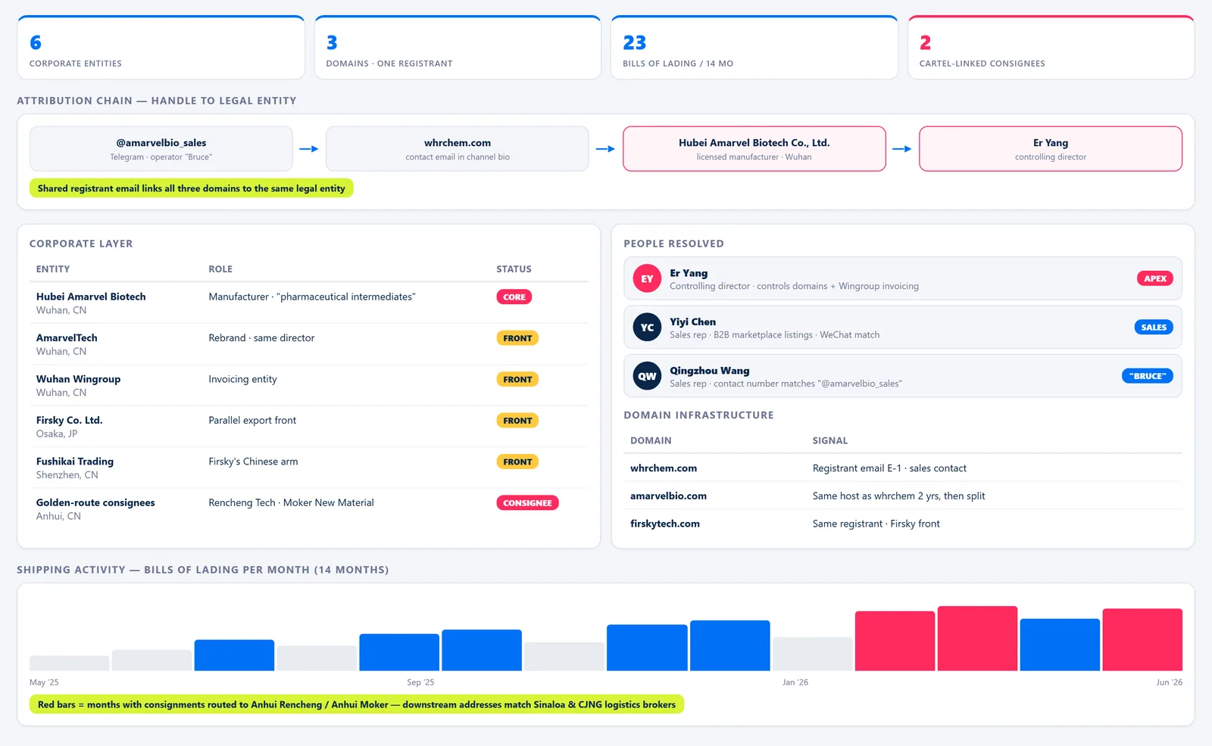Click the "Anhui, CN" location text

[58, 516]
